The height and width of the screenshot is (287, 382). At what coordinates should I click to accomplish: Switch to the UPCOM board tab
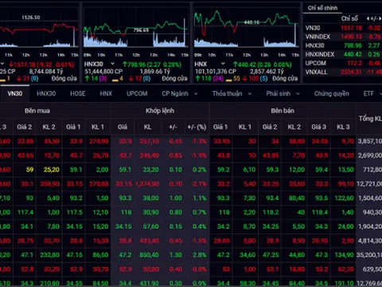click(137, 93)
